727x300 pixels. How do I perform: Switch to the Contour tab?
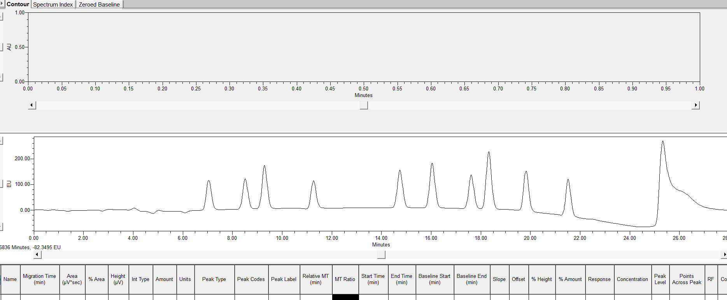click(18, 4)
